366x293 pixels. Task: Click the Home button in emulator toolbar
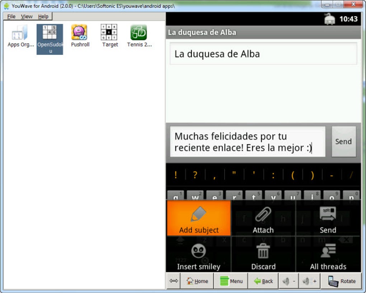coord(197,281)
